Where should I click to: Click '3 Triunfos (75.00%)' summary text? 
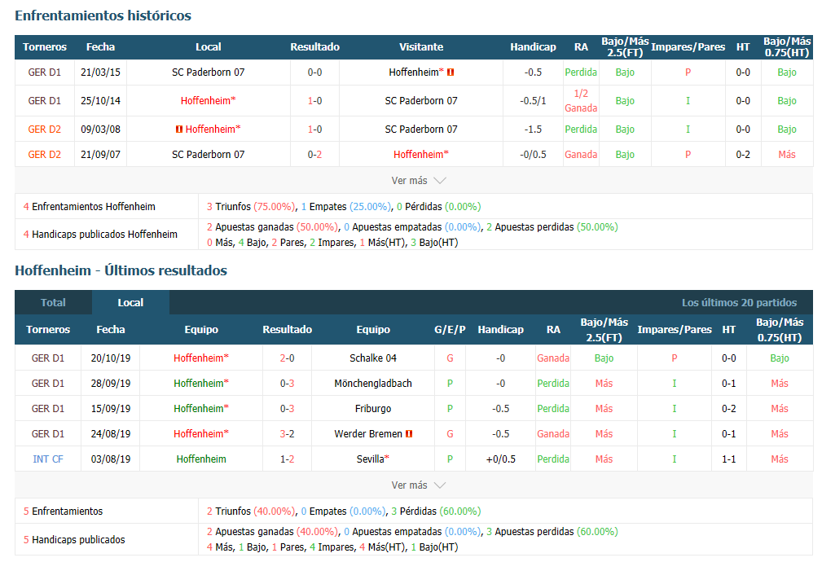point(252,207)
